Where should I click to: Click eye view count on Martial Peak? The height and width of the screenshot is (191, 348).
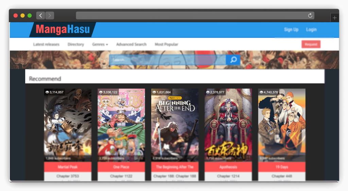point(54,92)
